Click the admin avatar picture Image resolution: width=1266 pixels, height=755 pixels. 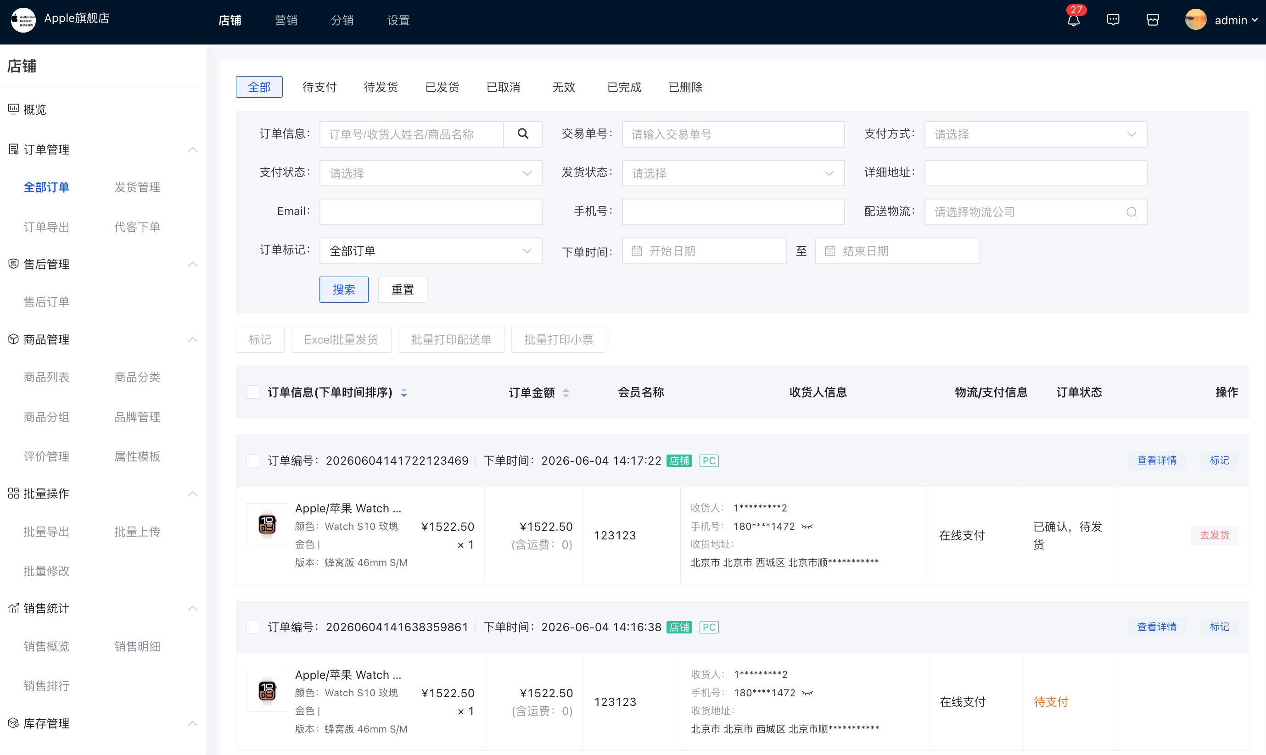pos(1196,20)
